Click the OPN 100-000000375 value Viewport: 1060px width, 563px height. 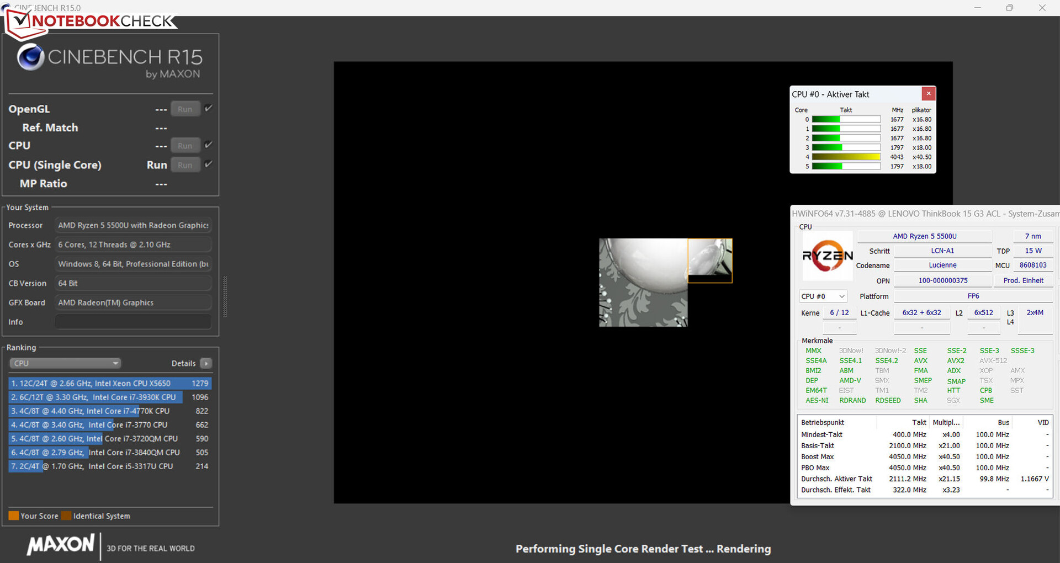(x=942, y=280)
